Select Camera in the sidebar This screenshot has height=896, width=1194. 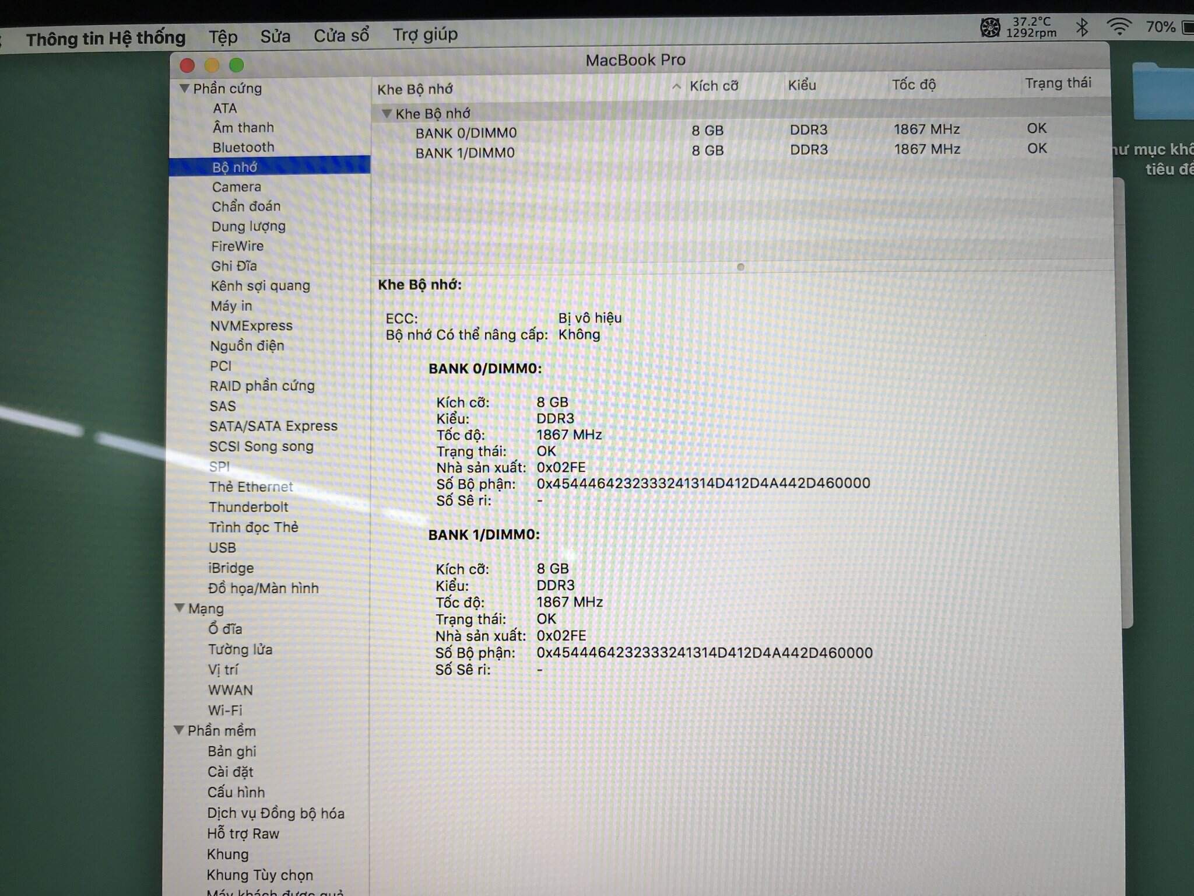coord(236,187)
